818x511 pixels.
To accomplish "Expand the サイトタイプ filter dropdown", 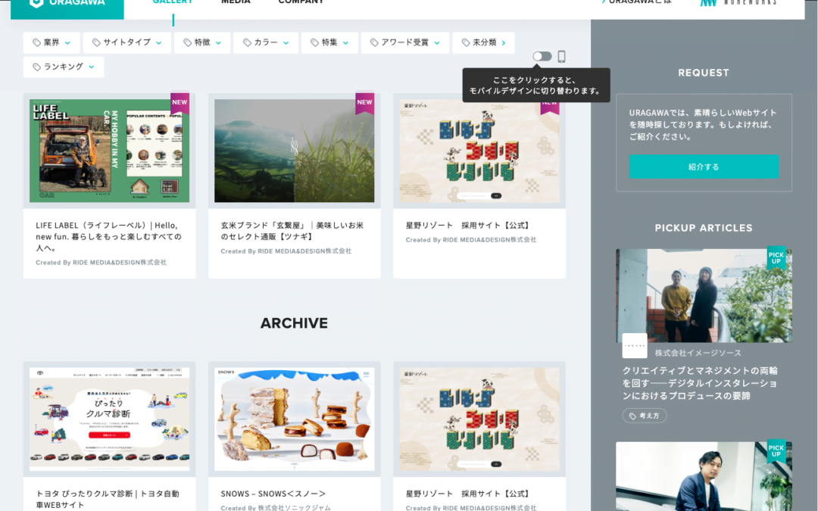I will (x=126, y=42).
